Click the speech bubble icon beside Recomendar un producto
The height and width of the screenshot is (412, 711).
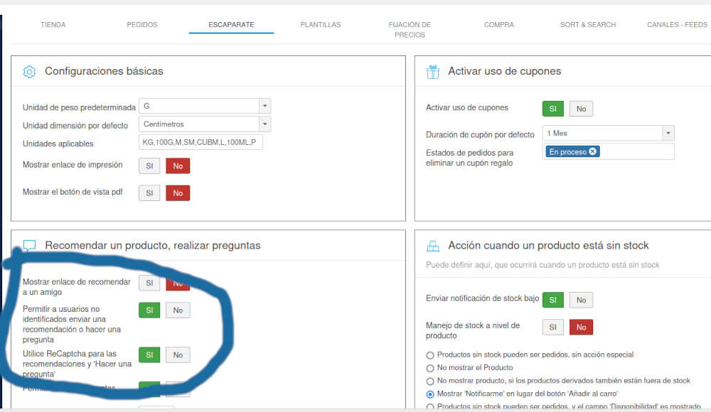[x=29, y=246]
